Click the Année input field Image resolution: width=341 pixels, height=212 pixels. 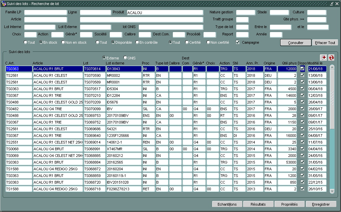coord(276,34)
